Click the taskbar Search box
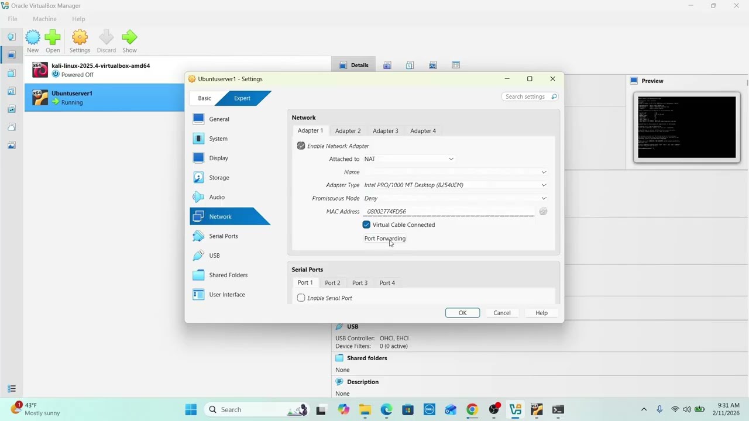The height and width of the screenshot is (421, 749). pyautogui.click(x=257, y=410)
